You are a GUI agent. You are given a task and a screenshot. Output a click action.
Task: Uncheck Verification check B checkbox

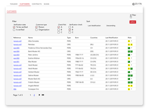click(70, 30)
